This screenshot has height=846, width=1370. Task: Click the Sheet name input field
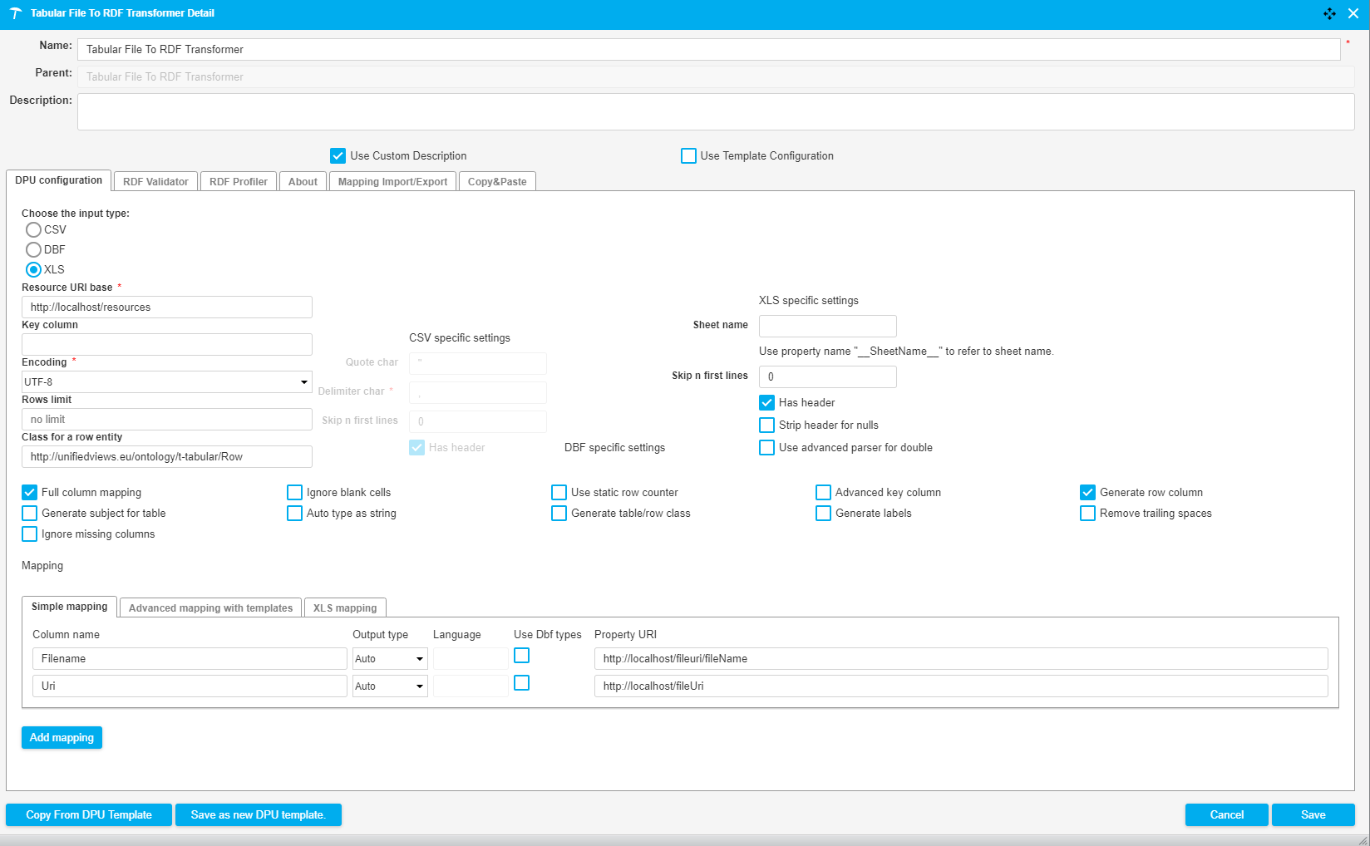pyautogui.click(x=827, y=326)
